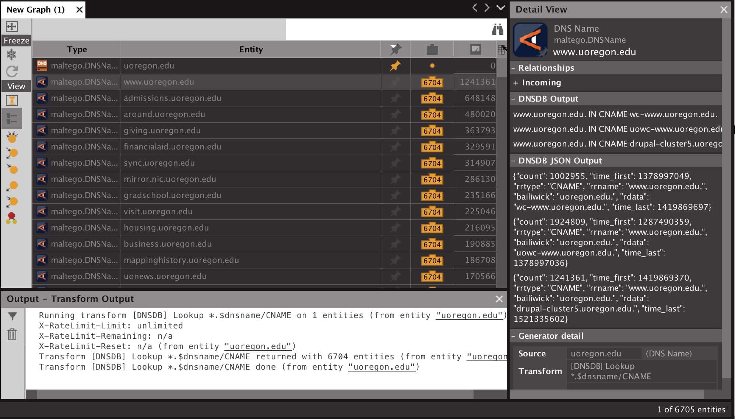Click the circular refresh layout icon
The height and width of the screenshot is (419, 735).
point(12,71)
